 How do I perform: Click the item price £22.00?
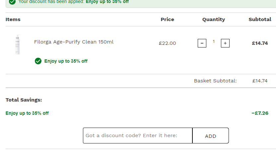coord(167,43)
